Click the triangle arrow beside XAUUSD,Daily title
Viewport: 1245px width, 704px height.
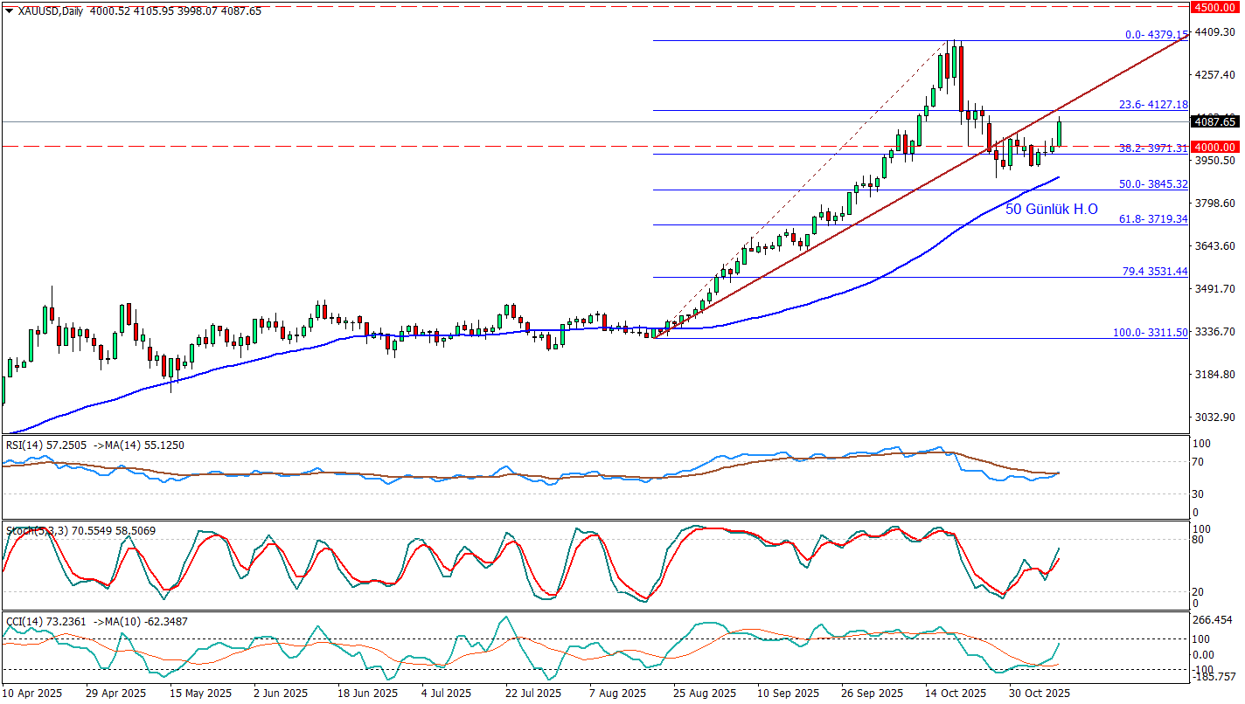coord(9,10)
